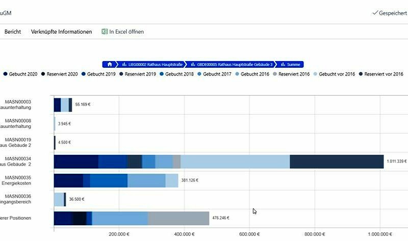This screenshot has width=408, height=241.
Task: Toggle legend entry Reserviert 2016
Action: [291, 74]
